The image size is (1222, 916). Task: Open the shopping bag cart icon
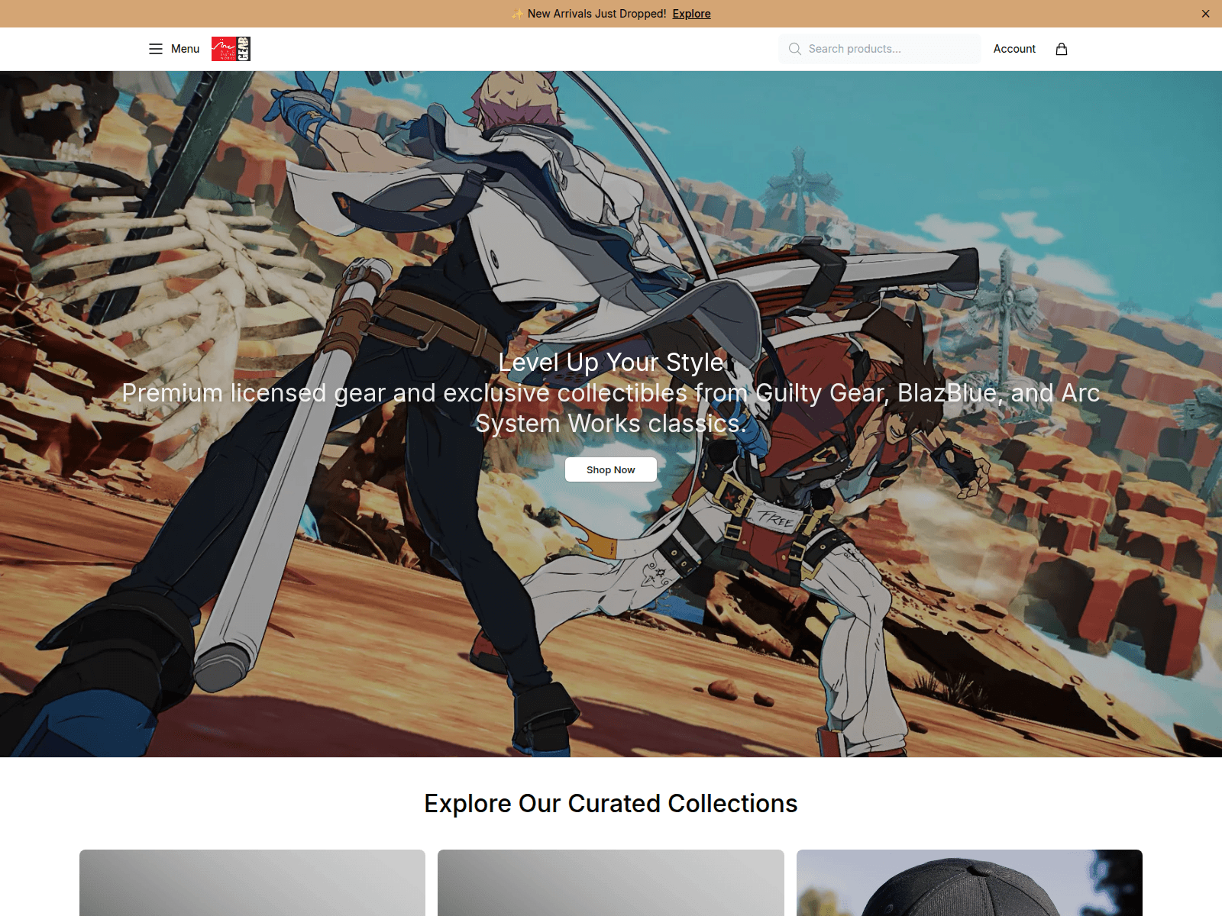[1062, 49]
